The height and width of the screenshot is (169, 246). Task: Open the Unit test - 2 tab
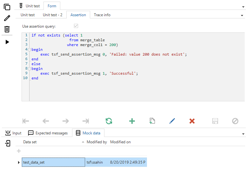(x=53, y=15)
